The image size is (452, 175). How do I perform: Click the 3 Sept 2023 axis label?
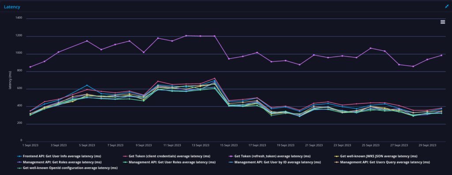click(59, 145)
